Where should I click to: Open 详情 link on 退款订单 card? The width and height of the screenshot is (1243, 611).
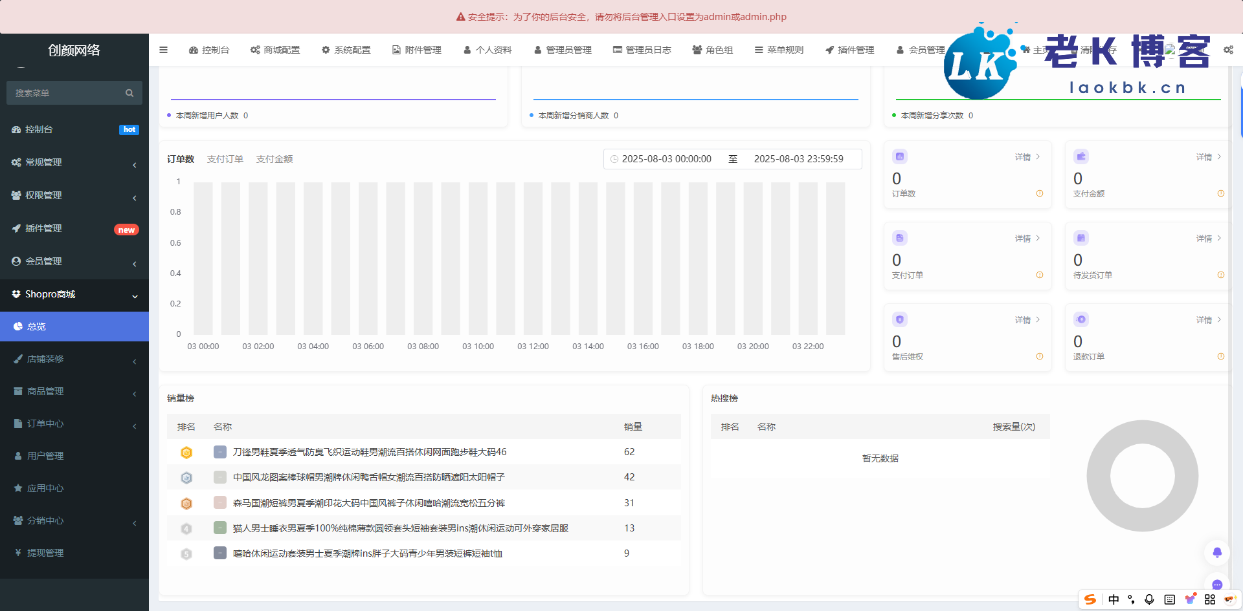[x=1208, y=320]
